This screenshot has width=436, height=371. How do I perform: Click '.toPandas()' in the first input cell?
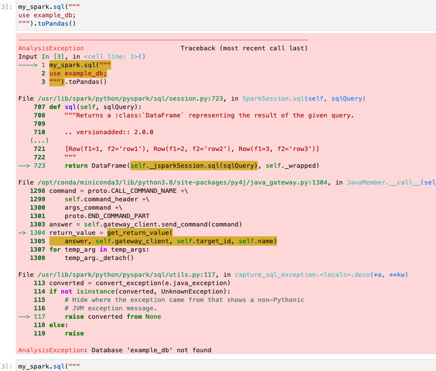point(55,24)
